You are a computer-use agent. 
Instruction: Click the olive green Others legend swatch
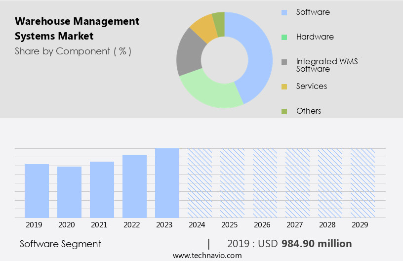click(284, 111)
